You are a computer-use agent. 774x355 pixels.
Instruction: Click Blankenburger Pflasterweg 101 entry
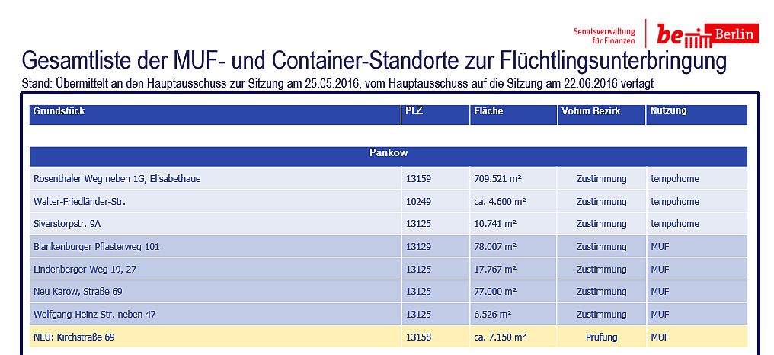click(96, 247)
